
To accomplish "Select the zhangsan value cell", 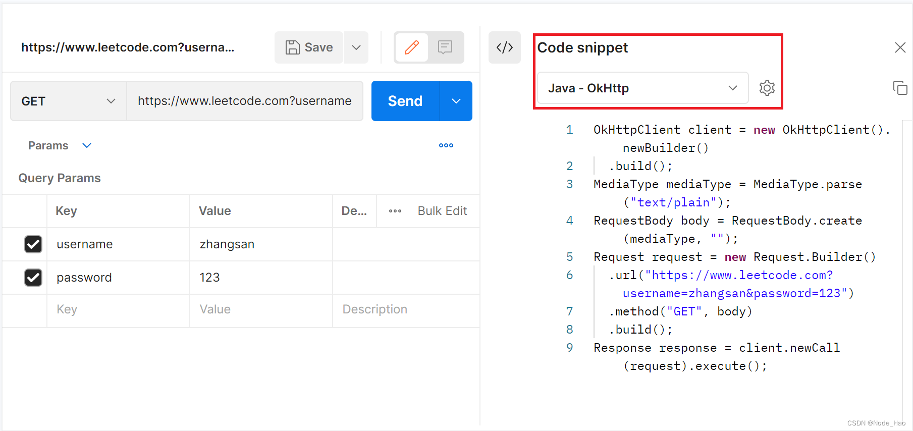I will [x=261, y=244].
